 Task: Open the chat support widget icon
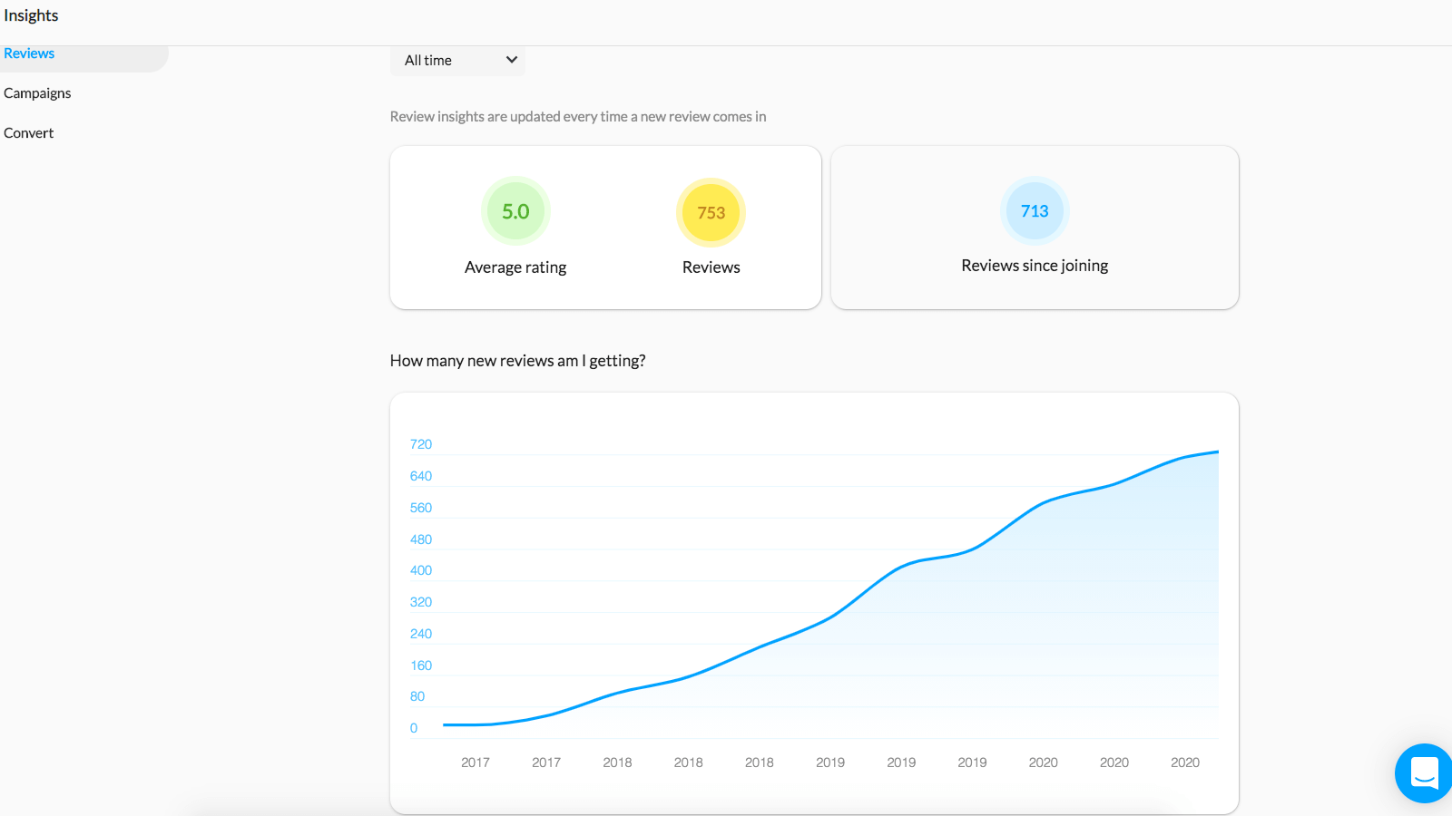pos(1424,773)
